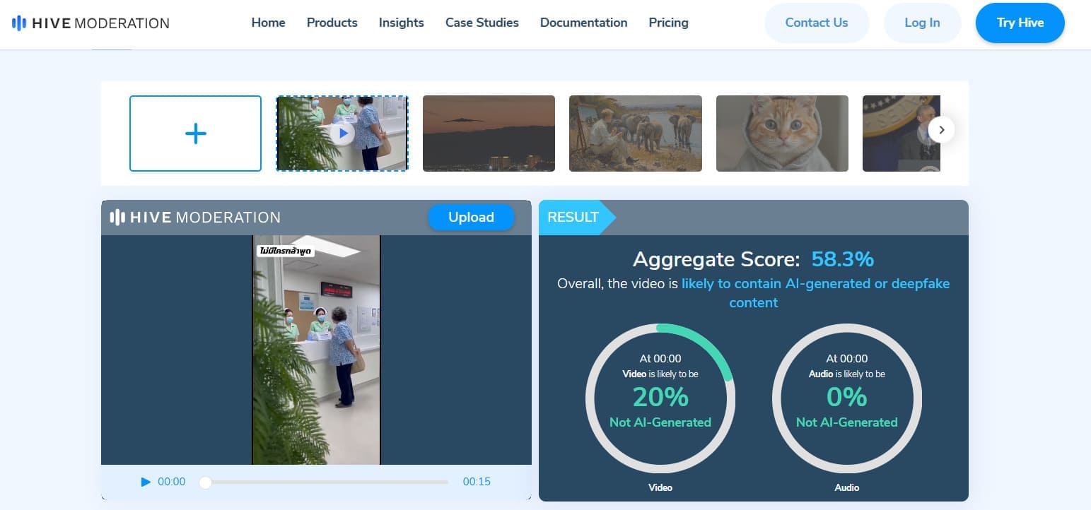Open the Products menu
Viewport: 1091px width, 510px height.
332,23
